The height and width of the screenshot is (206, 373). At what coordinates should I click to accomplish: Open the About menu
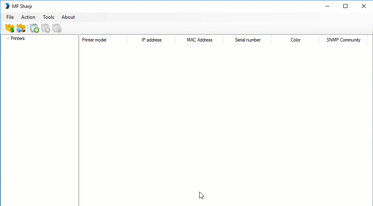(x=68, y=17)
